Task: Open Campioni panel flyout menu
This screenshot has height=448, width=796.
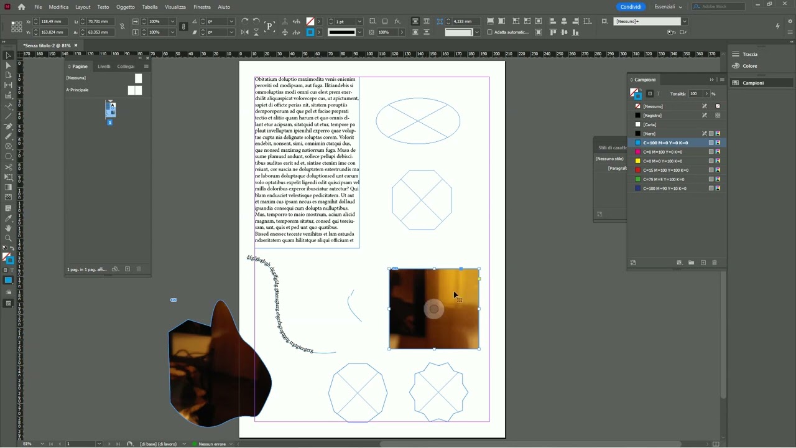Action: pyautogui.click(x=721, y=80)
